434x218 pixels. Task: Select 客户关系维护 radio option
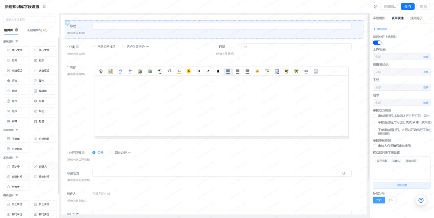click(x=123, y=47)
